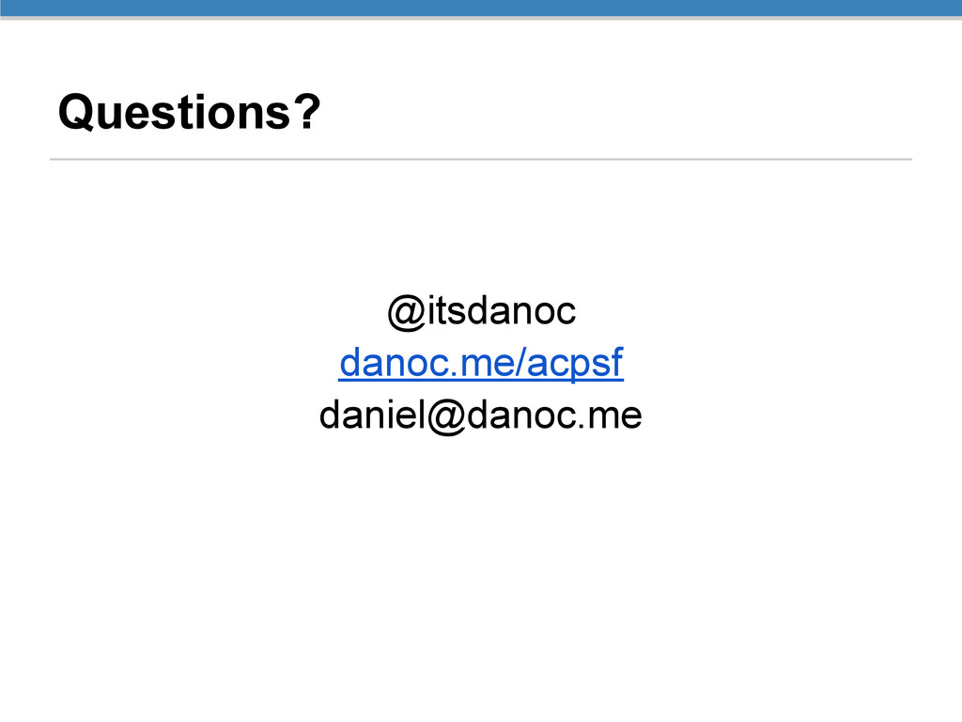Click "itsdanoc" after the @ sign

[x=502, y=310]
